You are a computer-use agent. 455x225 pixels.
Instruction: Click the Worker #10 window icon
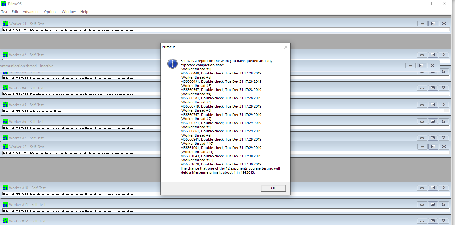(5, 188)
